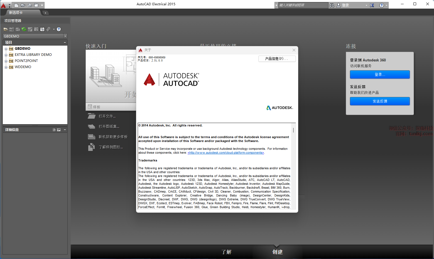Expand the WDDEMO project tree node
Screen dimensions: 434x259
click(6, 67)
